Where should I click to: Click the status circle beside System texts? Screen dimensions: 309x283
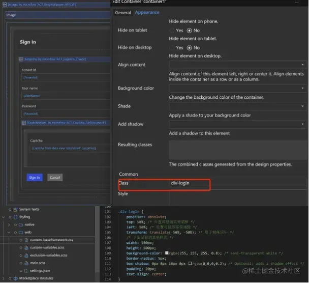(x=10, y=210)
